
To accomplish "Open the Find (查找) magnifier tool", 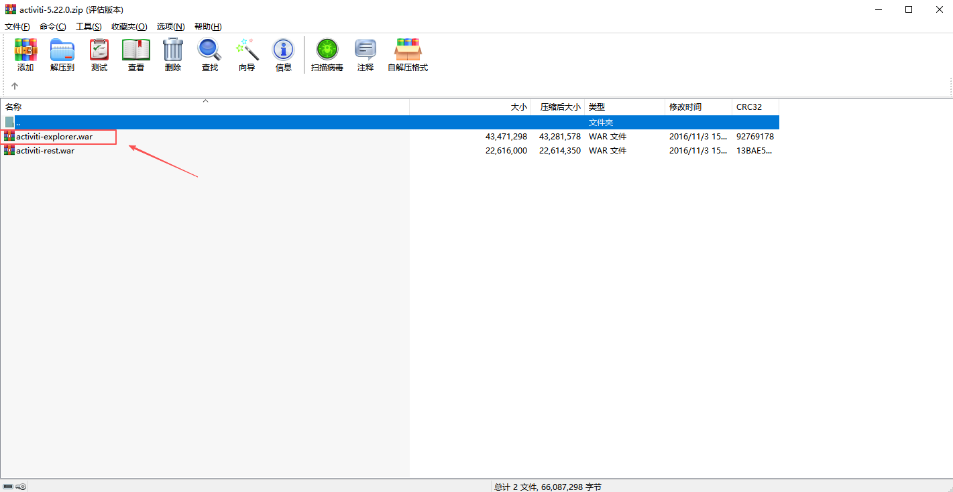I will [210, 54].
